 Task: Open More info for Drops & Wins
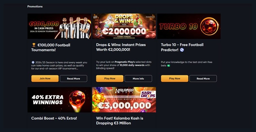coord(138,79)
